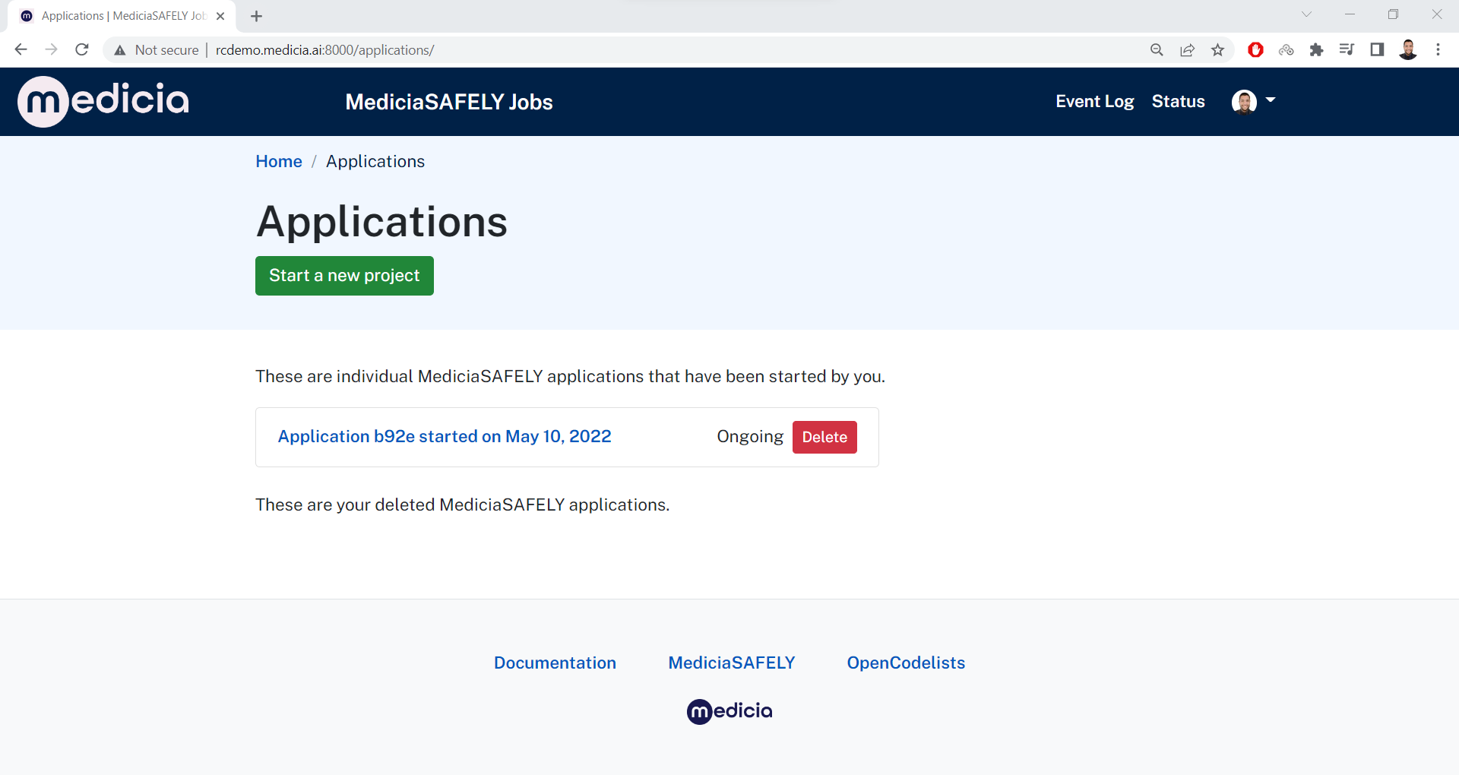The width and height of the screenshot is (1459, 775).
Task: Go to Home breadcrumb
Action: click(x=279, y=161)
